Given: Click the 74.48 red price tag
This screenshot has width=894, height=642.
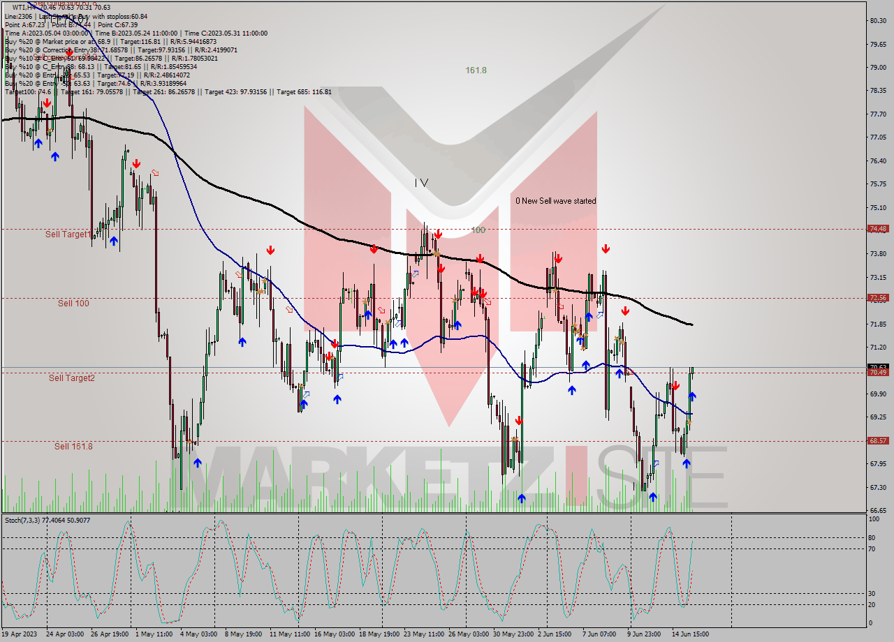Looking at the screenshot, I should [878, 228].
